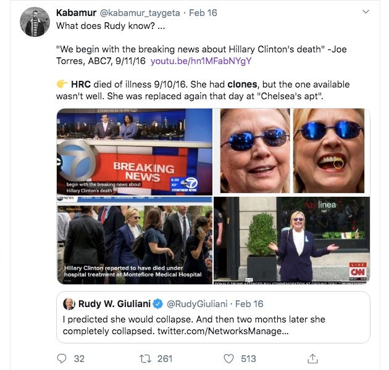Click the Feb 16 tweet timestamp
Viewport: 389px width, 370px height.
203,13
